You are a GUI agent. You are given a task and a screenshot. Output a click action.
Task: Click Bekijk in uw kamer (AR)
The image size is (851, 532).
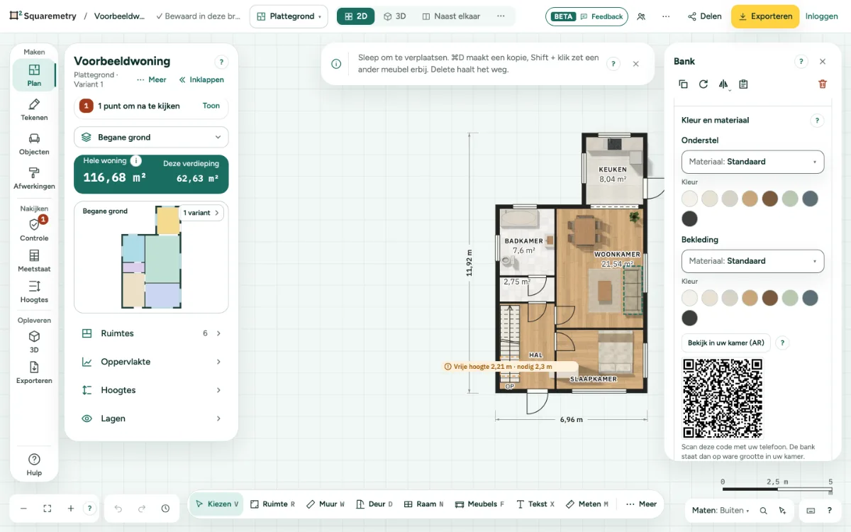tap(726, 343)
